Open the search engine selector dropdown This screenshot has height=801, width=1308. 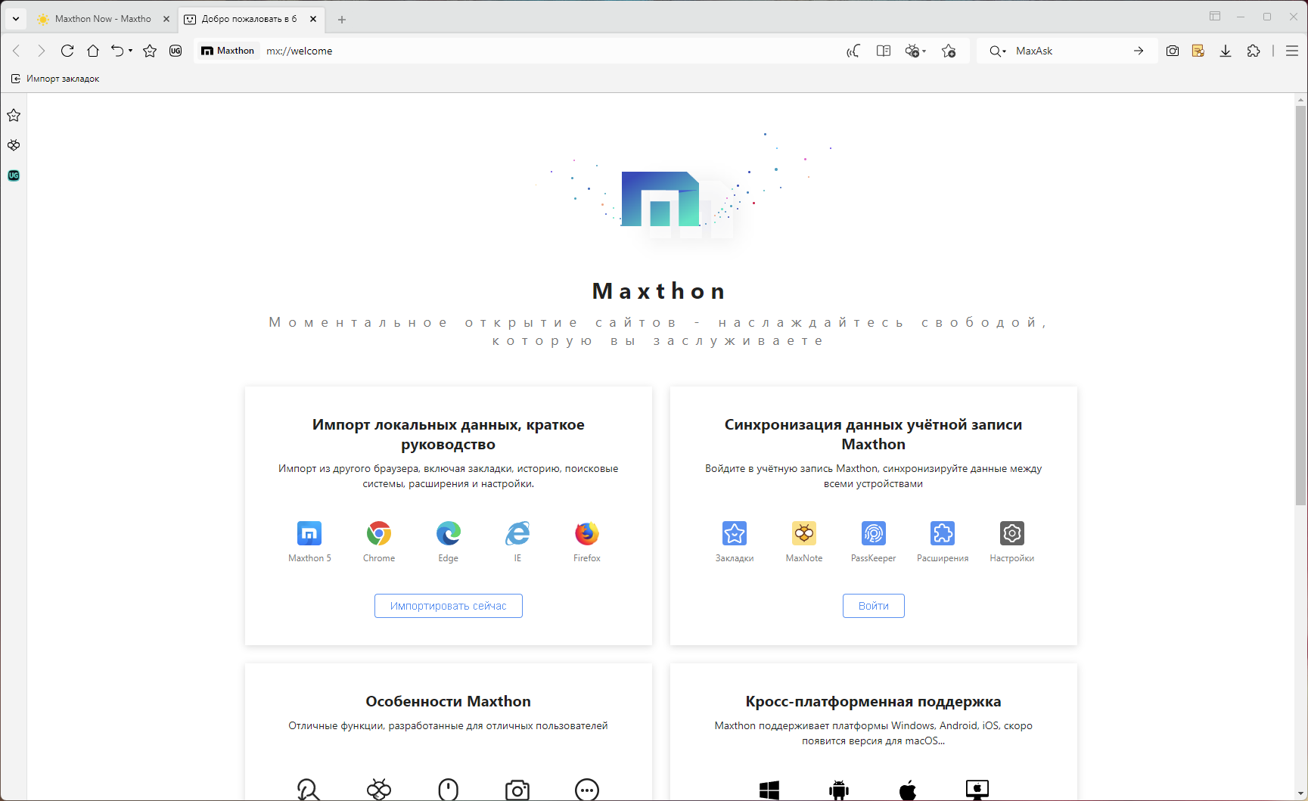tap(998, 51)
